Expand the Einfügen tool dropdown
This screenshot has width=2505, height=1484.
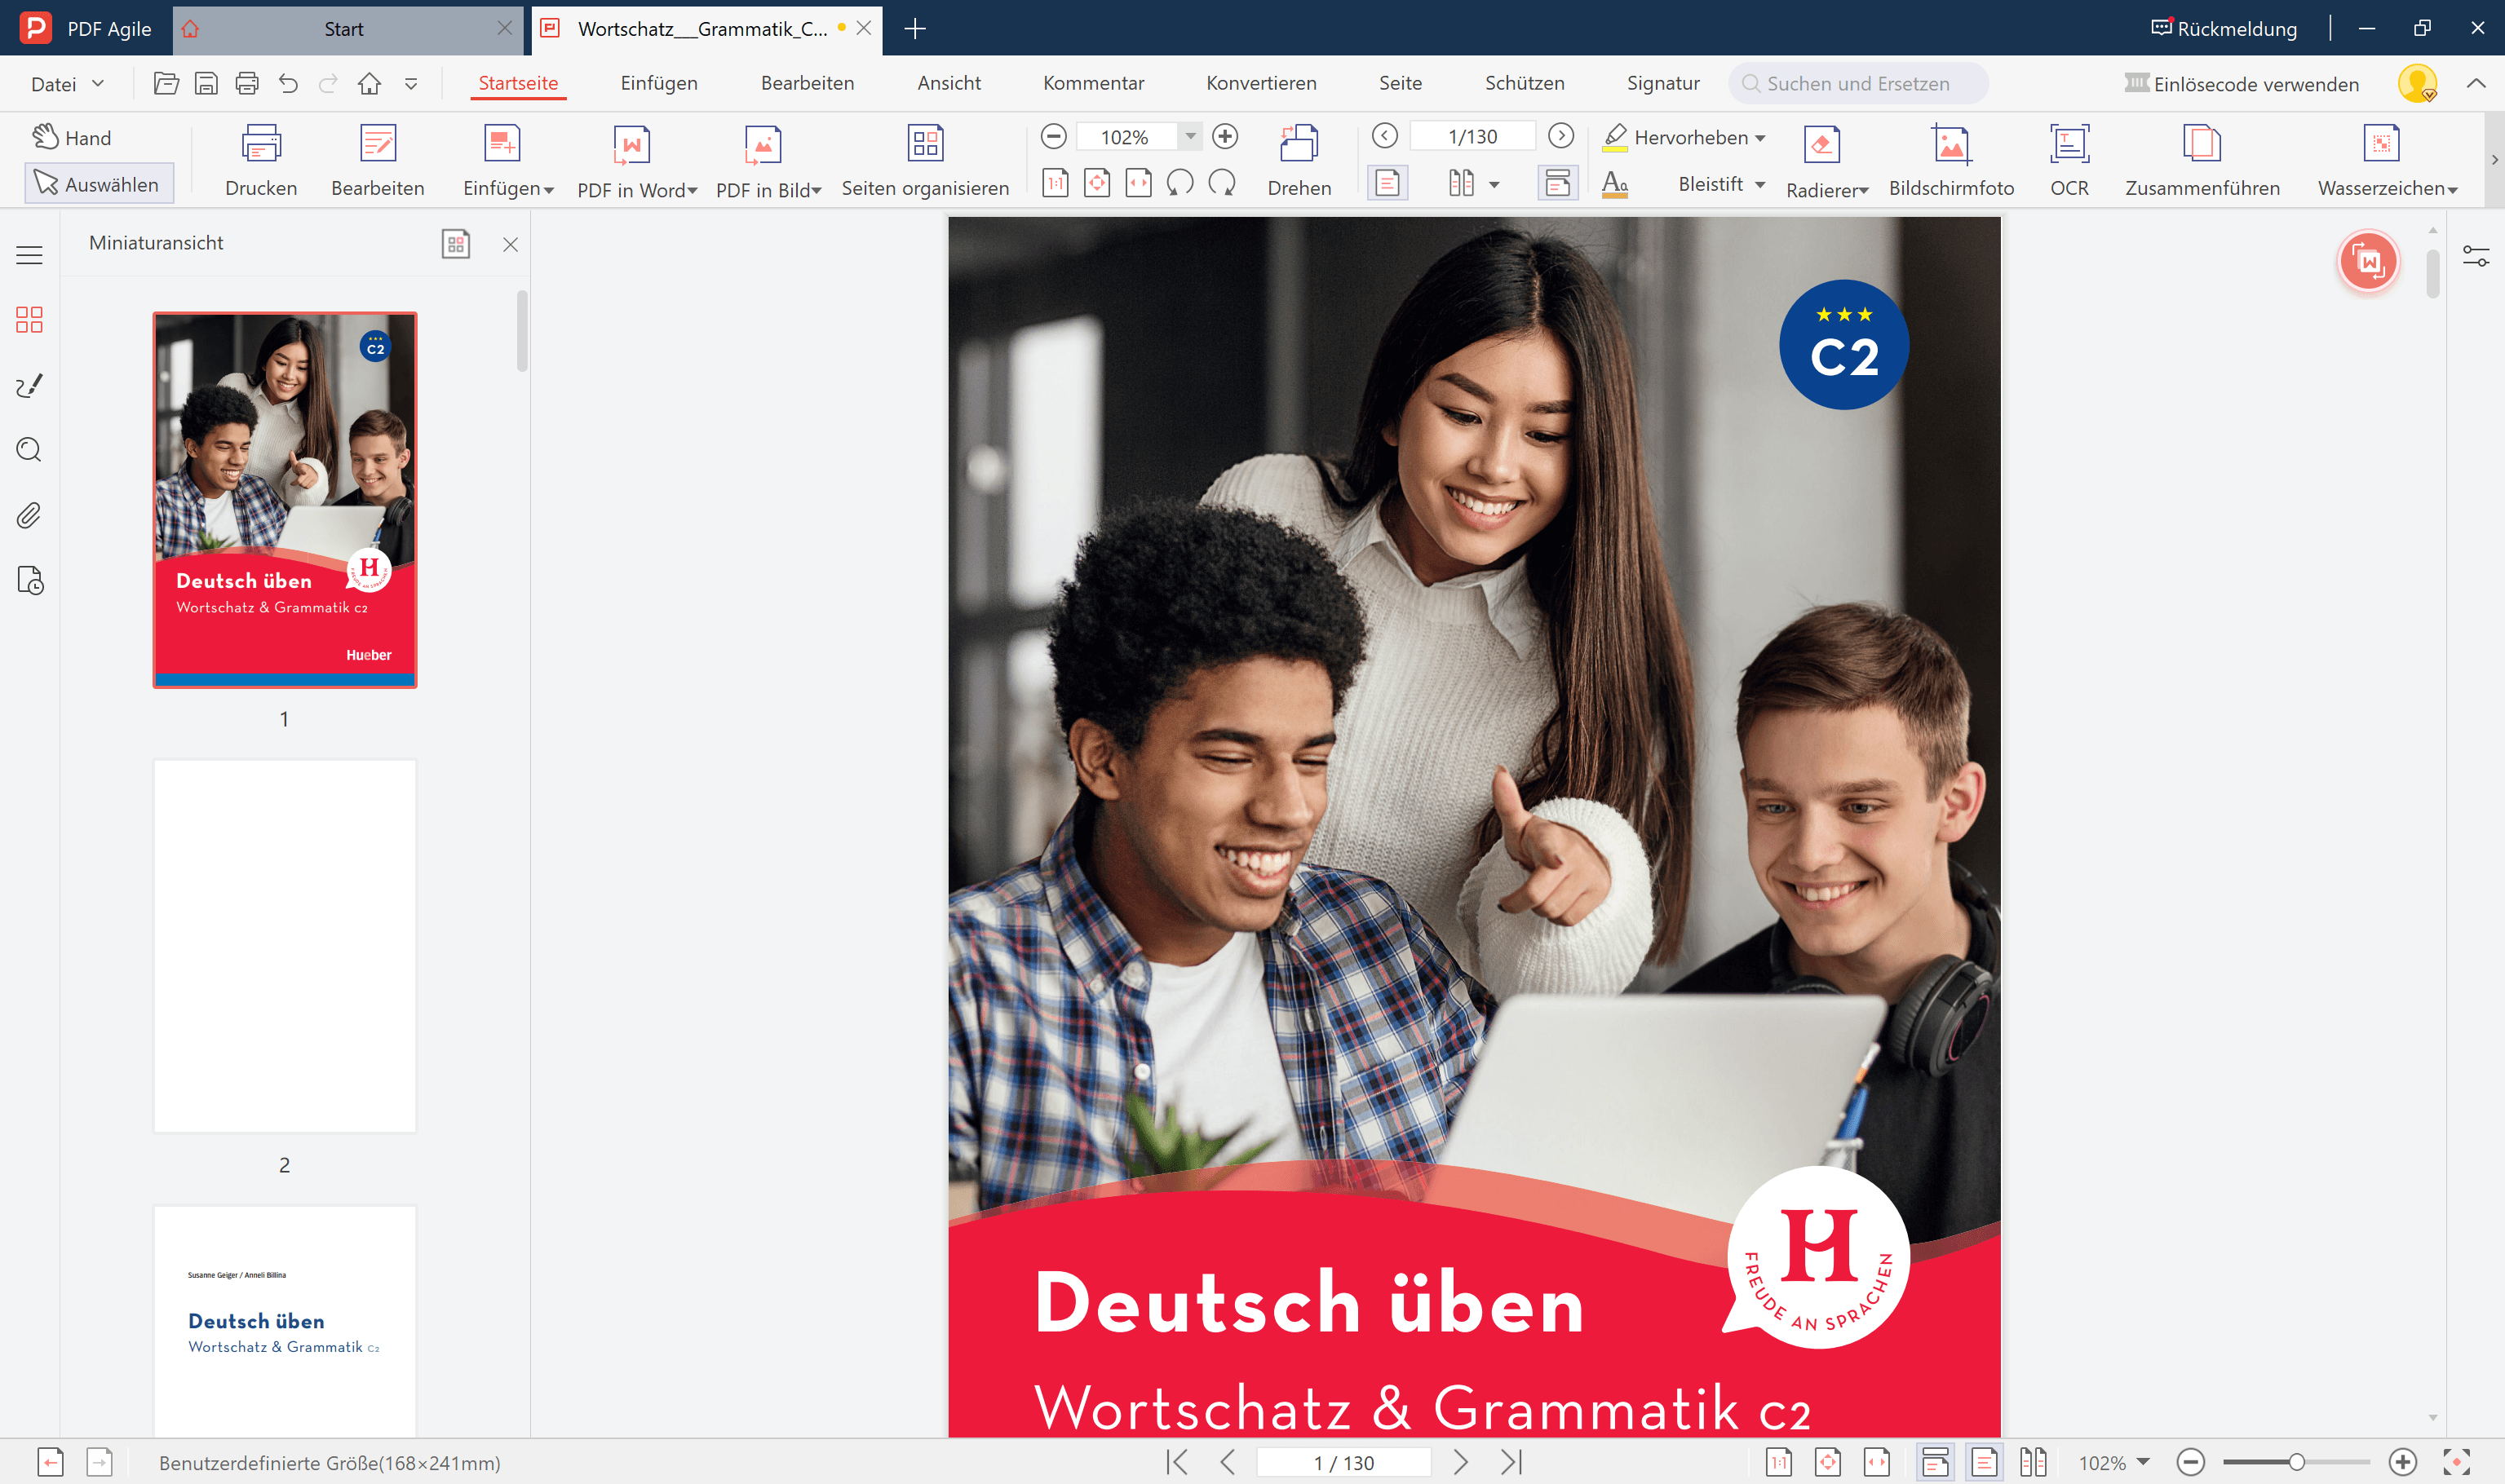coord(548,190)
